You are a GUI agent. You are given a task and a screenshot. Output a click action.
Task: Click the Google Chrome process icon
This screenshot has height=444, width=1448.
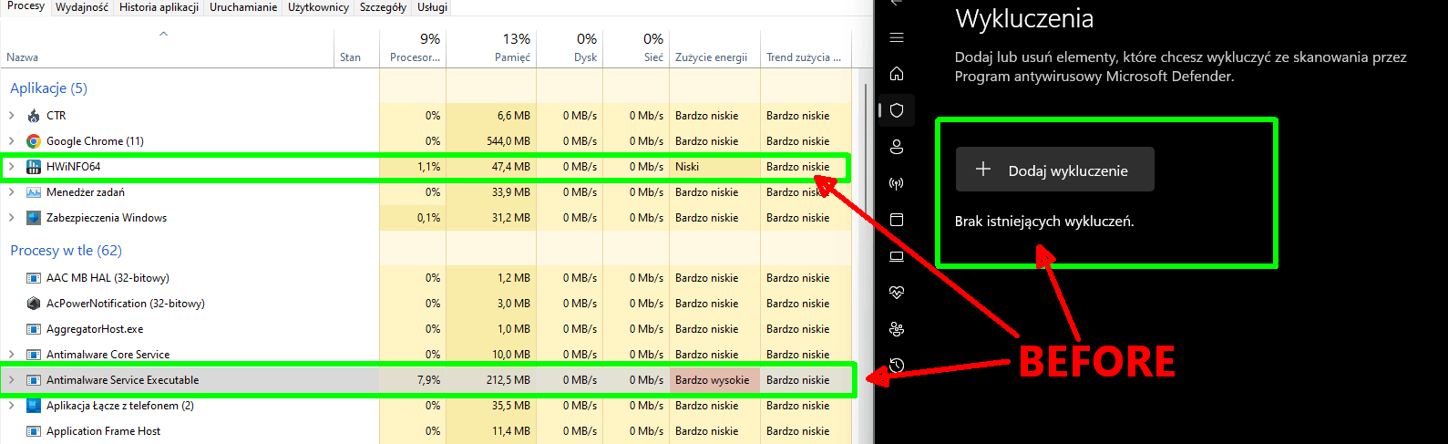34,141
